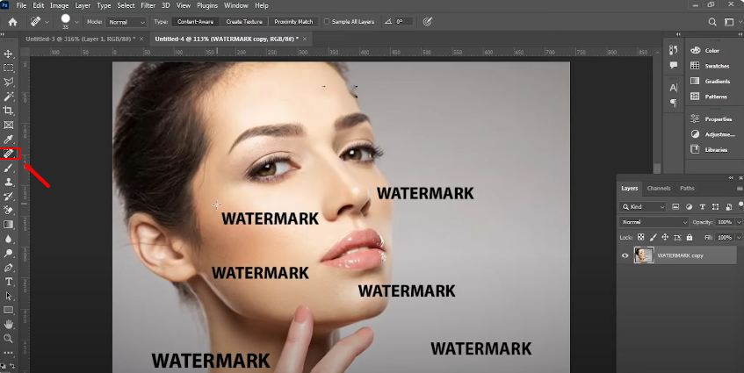The height and width of the screenshot is (373, 744).
Task: Open the workspace switcher icon
Action: click(x=729, y=22)
